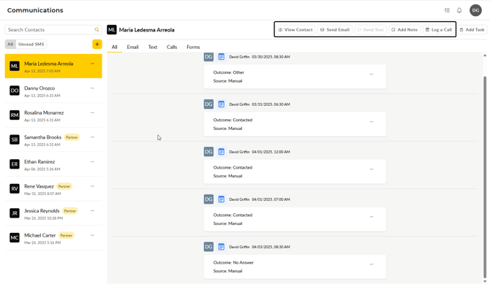Focus the Search Contacts field
490x287 pixels.
(53, 30)
